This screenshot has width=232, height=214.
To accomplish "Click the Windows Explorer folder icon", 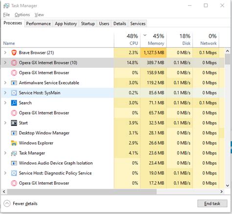I will click(x=14, y=143).
